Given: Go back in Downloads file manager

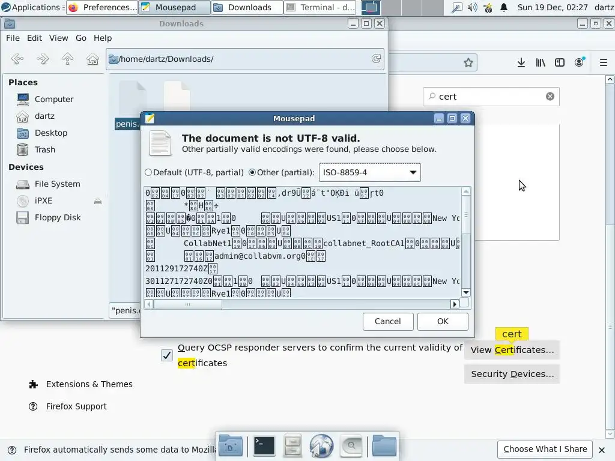Looking at the screenshot, I should tap(17, 59).
